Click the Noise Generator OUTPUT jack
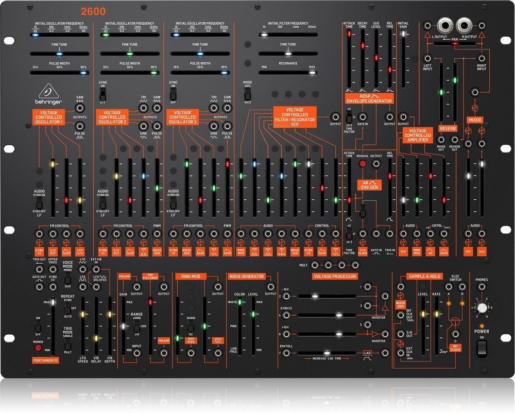 click(x=270, y=287)
